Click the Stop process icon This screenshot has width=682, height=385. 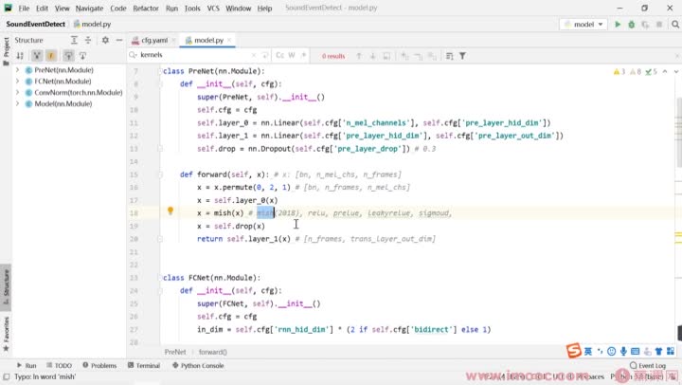[x=659, y=25]
